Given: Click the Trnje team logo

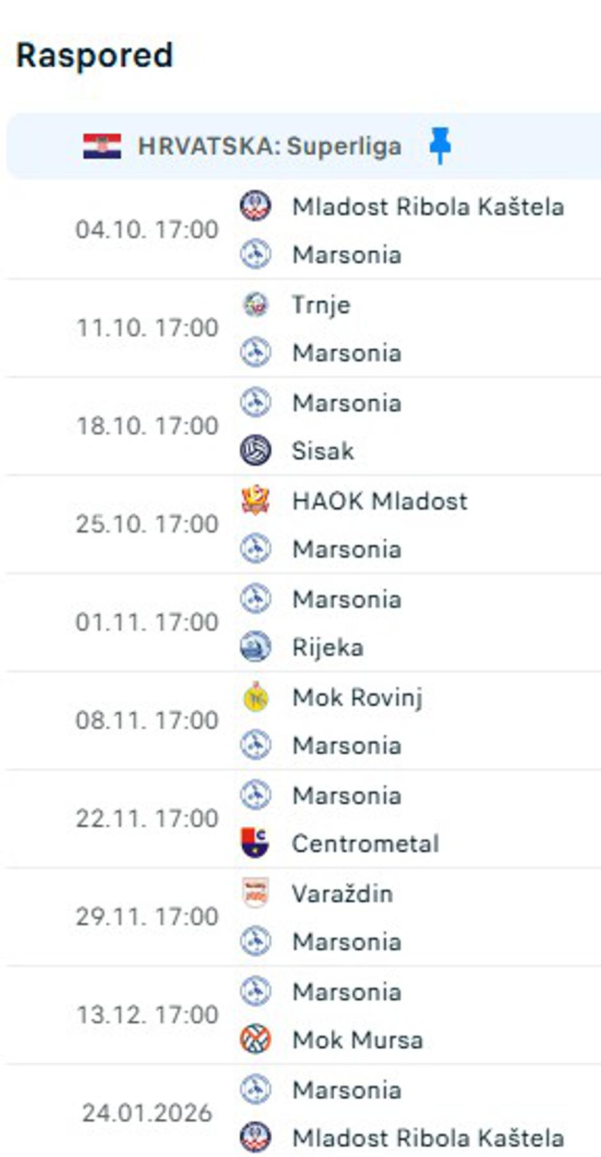Looking at the screenshot, I should (256, 304).
